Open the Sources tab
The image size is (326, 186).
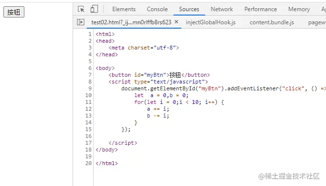pyautogui.click(x=189, y=9)
